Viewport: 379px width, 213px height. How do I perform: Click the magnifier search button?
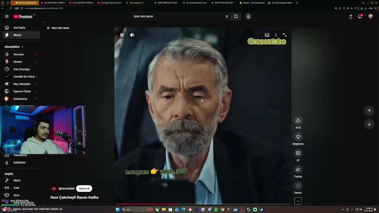pyautogui.click(x=236, y=17)
